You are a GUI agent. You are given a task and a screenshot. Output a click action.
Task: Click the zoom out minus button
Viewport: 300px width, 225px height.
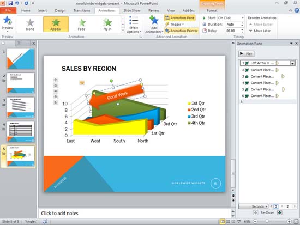coord(255,222)
